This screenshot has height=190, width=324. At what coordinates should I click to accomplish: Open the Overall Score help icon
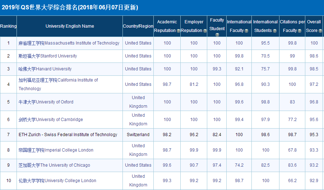pyautogui.click(x=320, y=31)
